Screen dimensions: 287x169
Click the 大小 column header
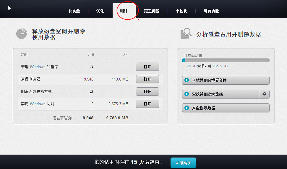click(x=126, y=54)
